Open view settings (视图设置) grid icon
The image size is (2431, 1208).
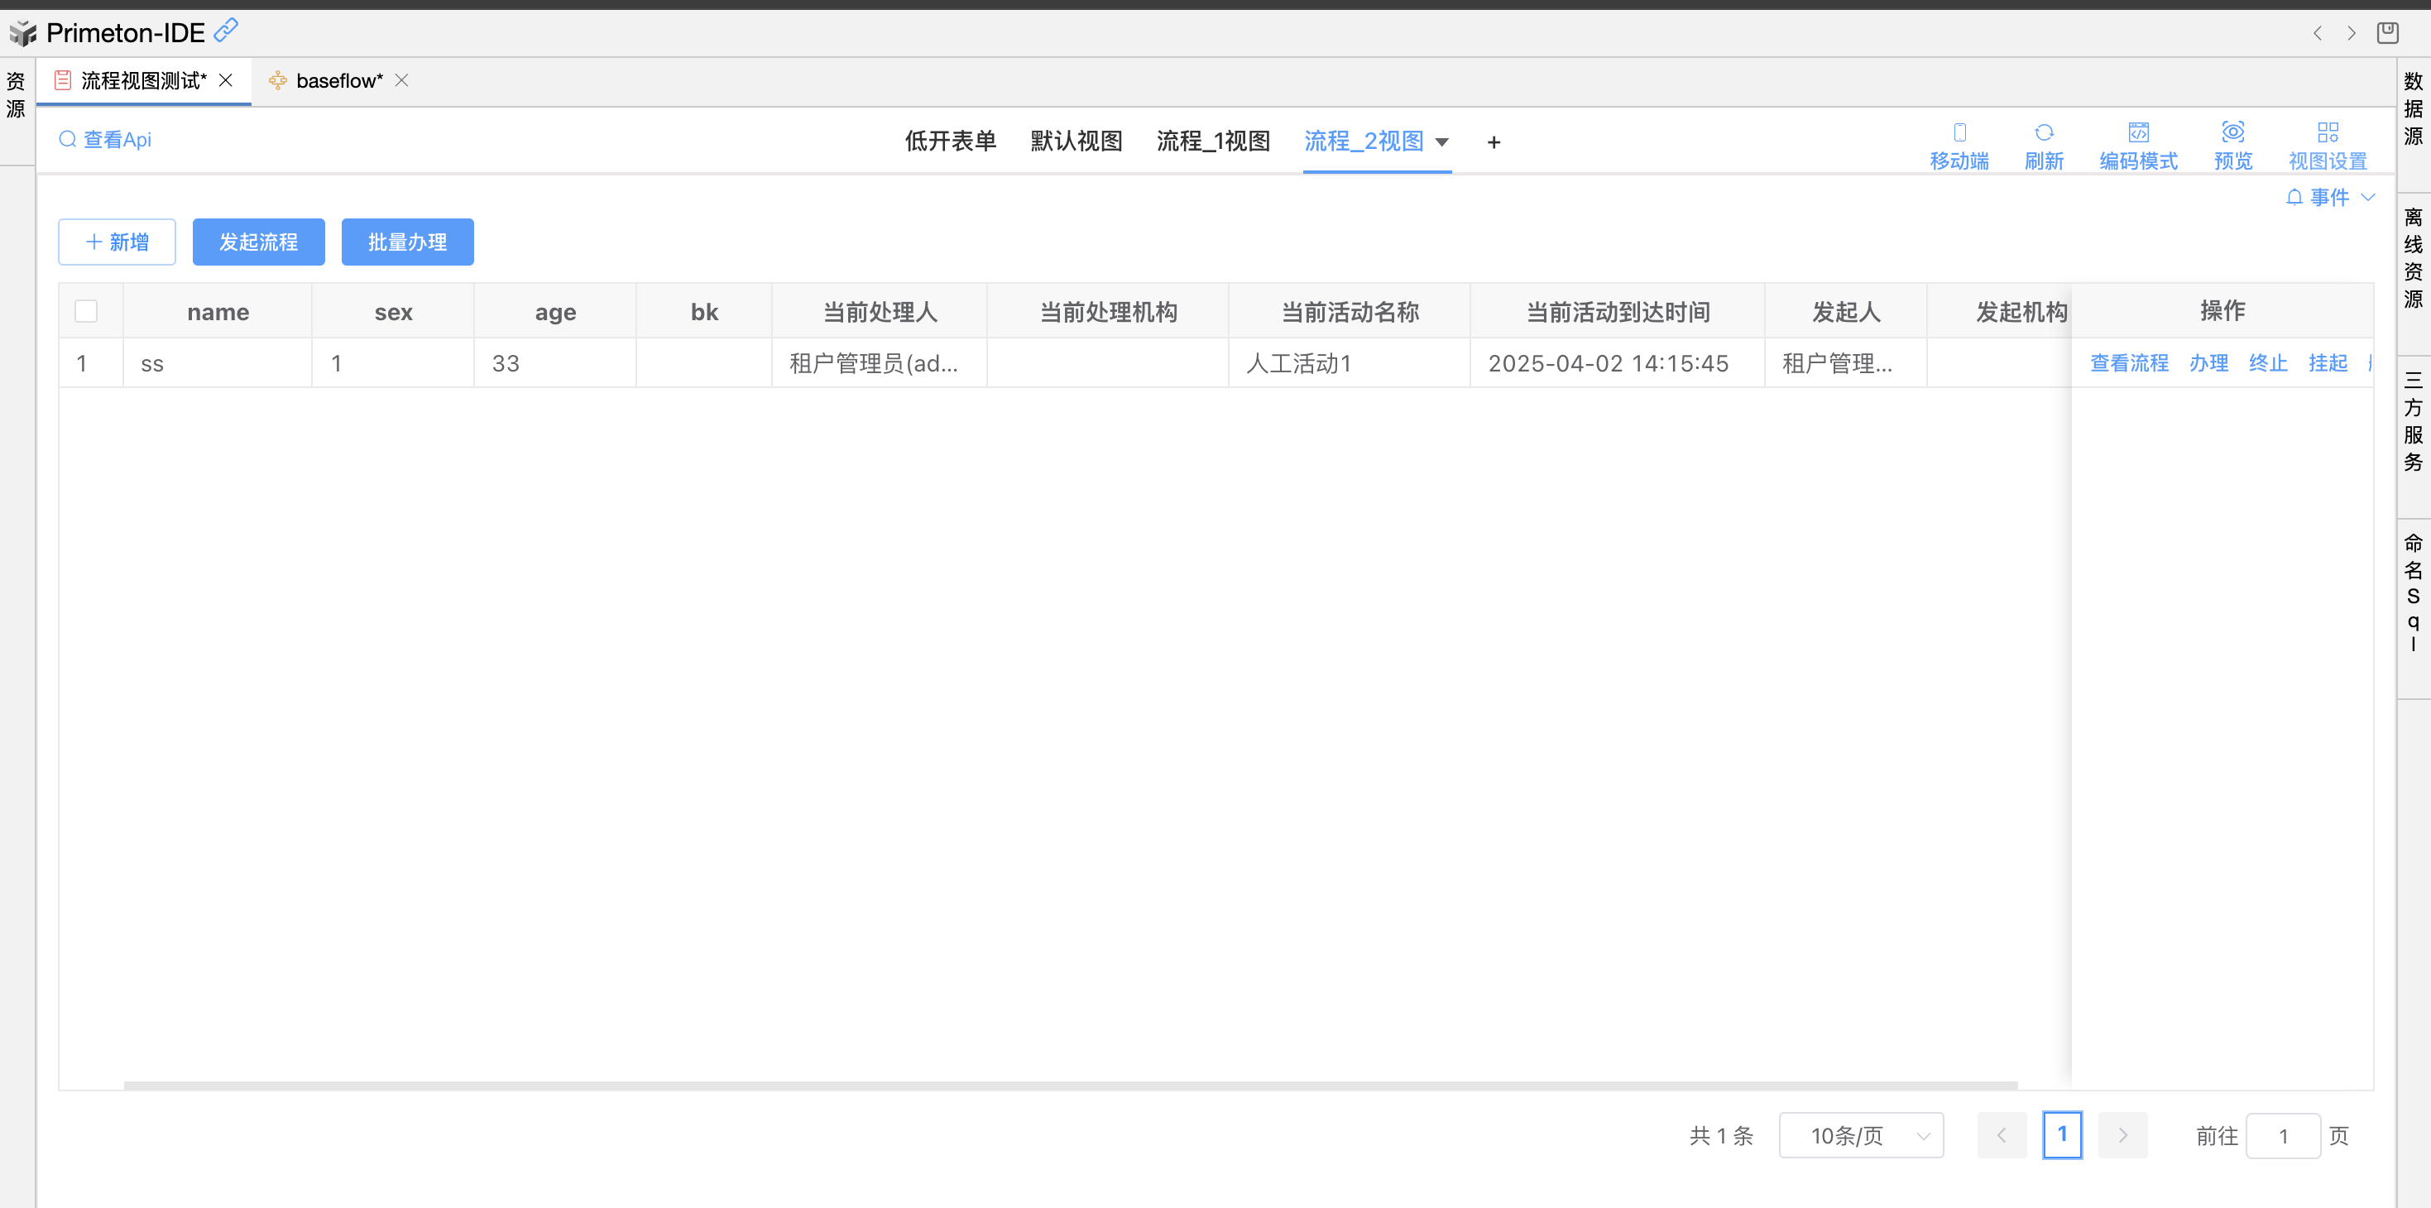point(2328,132)
